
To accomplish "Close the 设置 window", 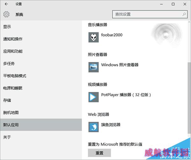I will [x=185, y=4].
